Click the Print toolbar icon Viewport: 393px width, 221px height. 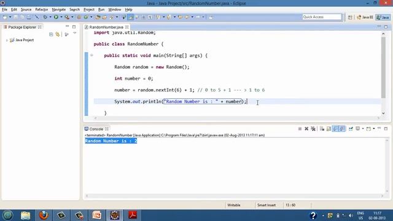tap(29, 17)
